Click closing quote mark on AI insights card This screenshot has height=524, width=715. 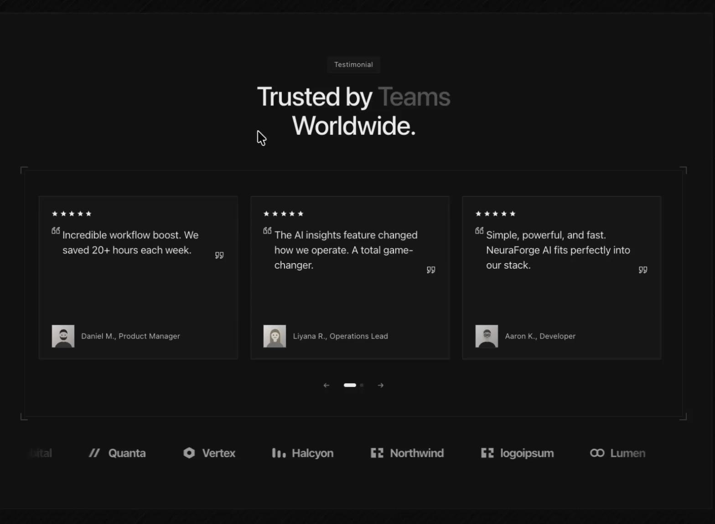pos(431,270)
